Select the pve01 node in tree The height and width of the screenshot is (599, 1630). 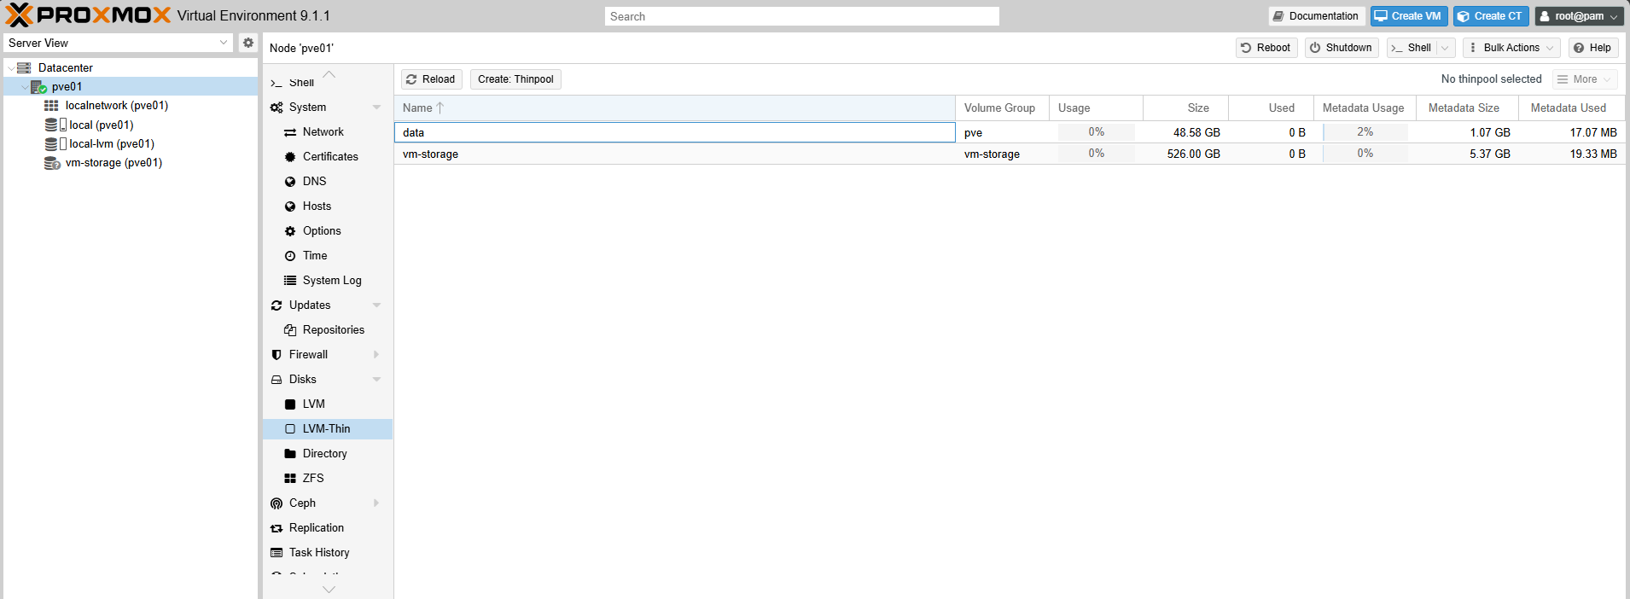click(67, 86)
